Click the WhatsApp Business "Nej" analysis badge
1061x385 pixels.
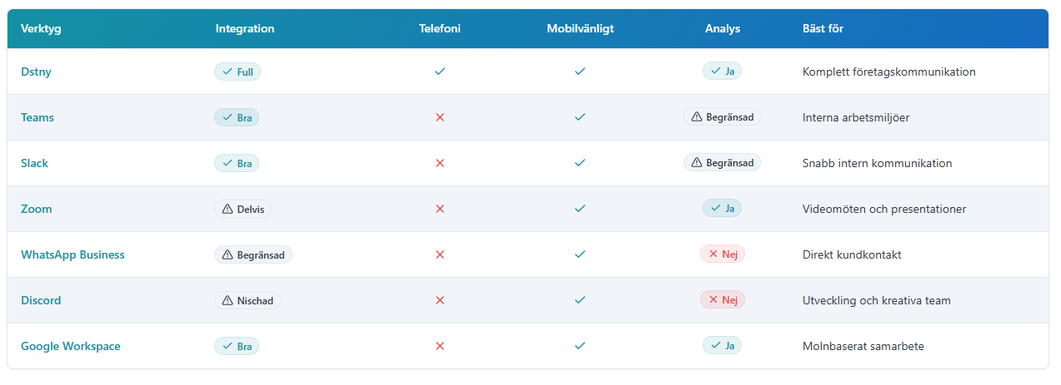[x=722, y=254]
